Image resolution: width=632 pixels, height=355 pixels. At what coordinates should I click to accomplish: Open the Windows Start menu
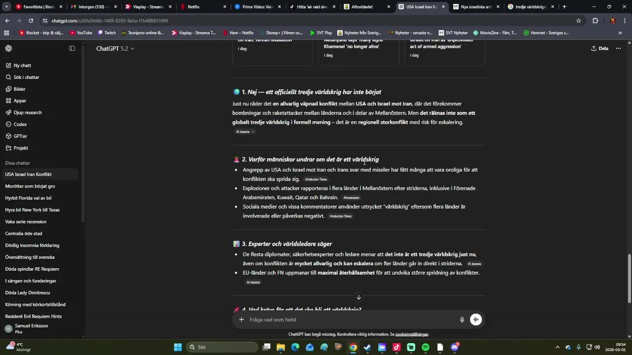tap(178, 347)
